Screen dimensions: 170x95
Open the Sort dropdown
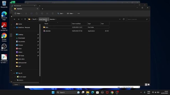[61, 13]
